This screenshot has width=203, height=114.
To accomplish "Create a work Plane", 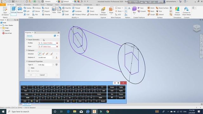I will click(x=111, y=10).
